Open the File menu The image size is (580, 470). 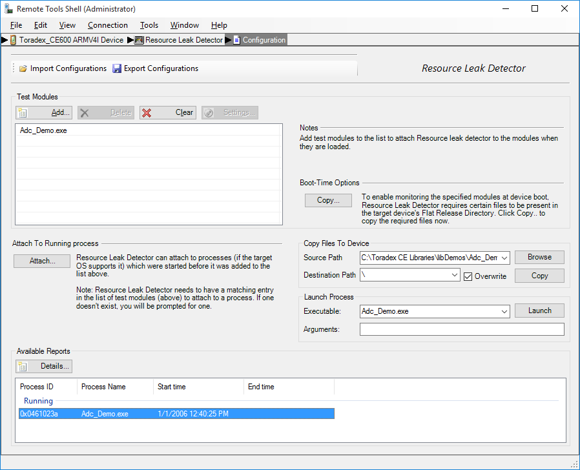tap(16, 25)
